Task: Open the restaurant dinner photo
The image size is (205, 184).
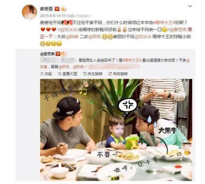Action: tap(116, 130)
